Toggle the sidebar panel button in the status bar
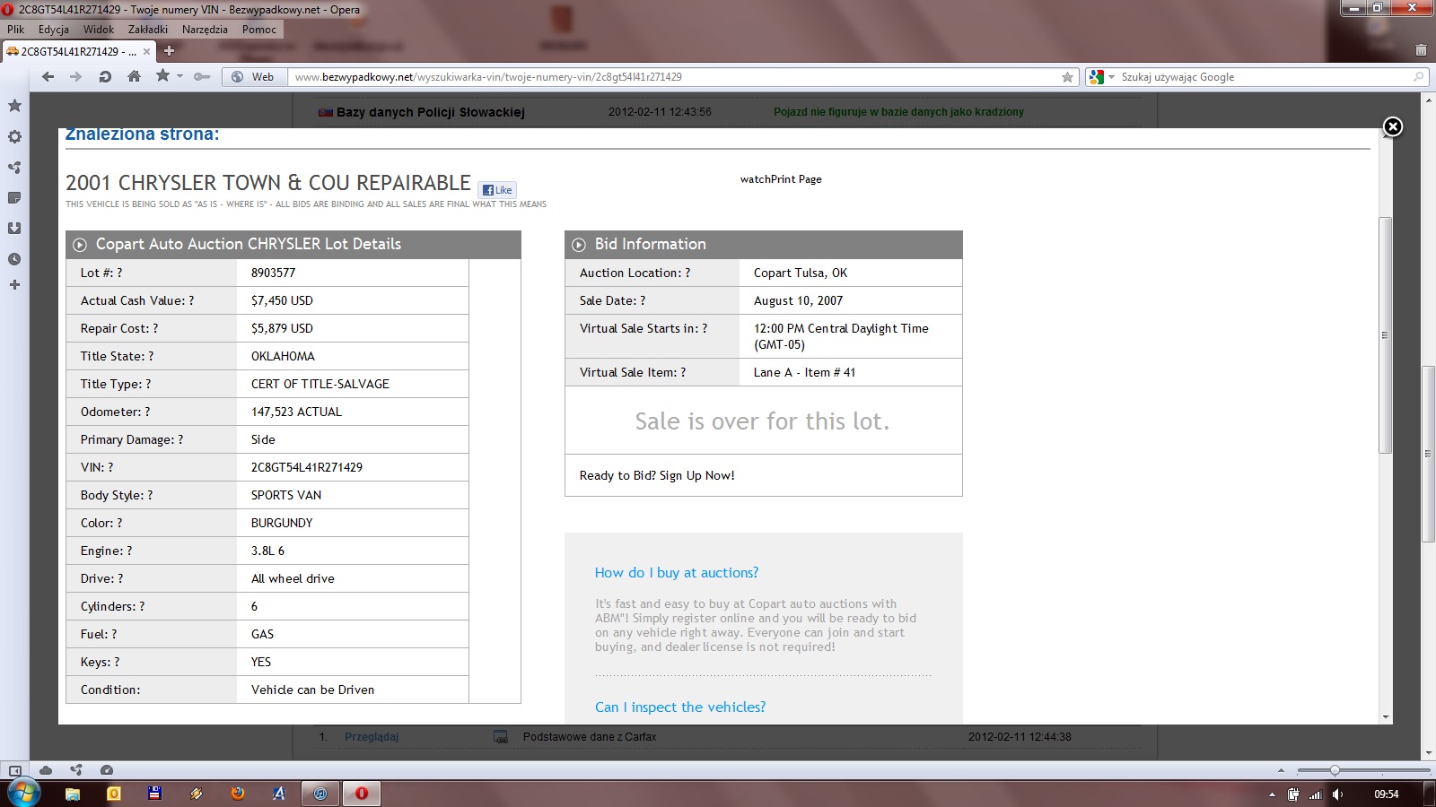Image resolution: width=1436 pixels, height=807 pixels. click(x=15, y=770)
